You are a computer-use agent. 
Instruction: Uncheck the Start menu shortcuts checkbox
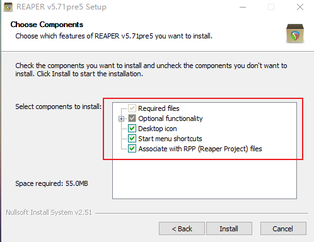pos(132,139)
